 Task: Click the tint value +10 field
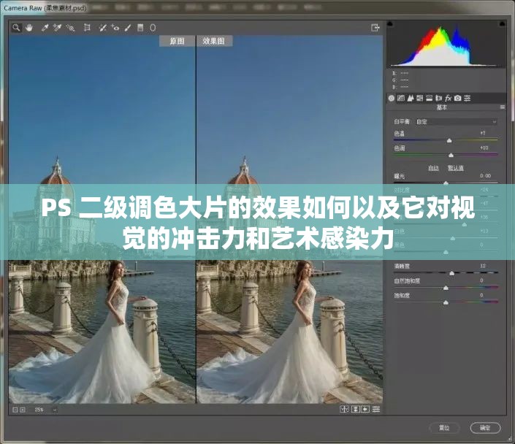click(x=484, y=148)
